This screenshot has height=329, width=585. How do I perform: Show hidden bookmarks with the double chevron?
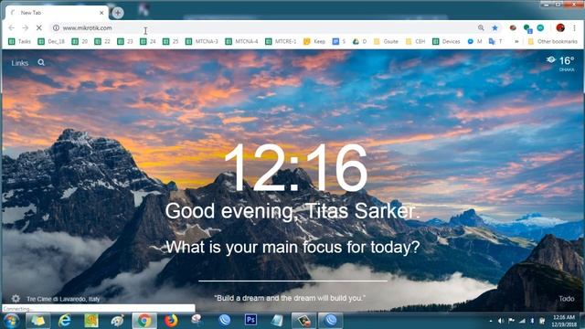[516, 41]
